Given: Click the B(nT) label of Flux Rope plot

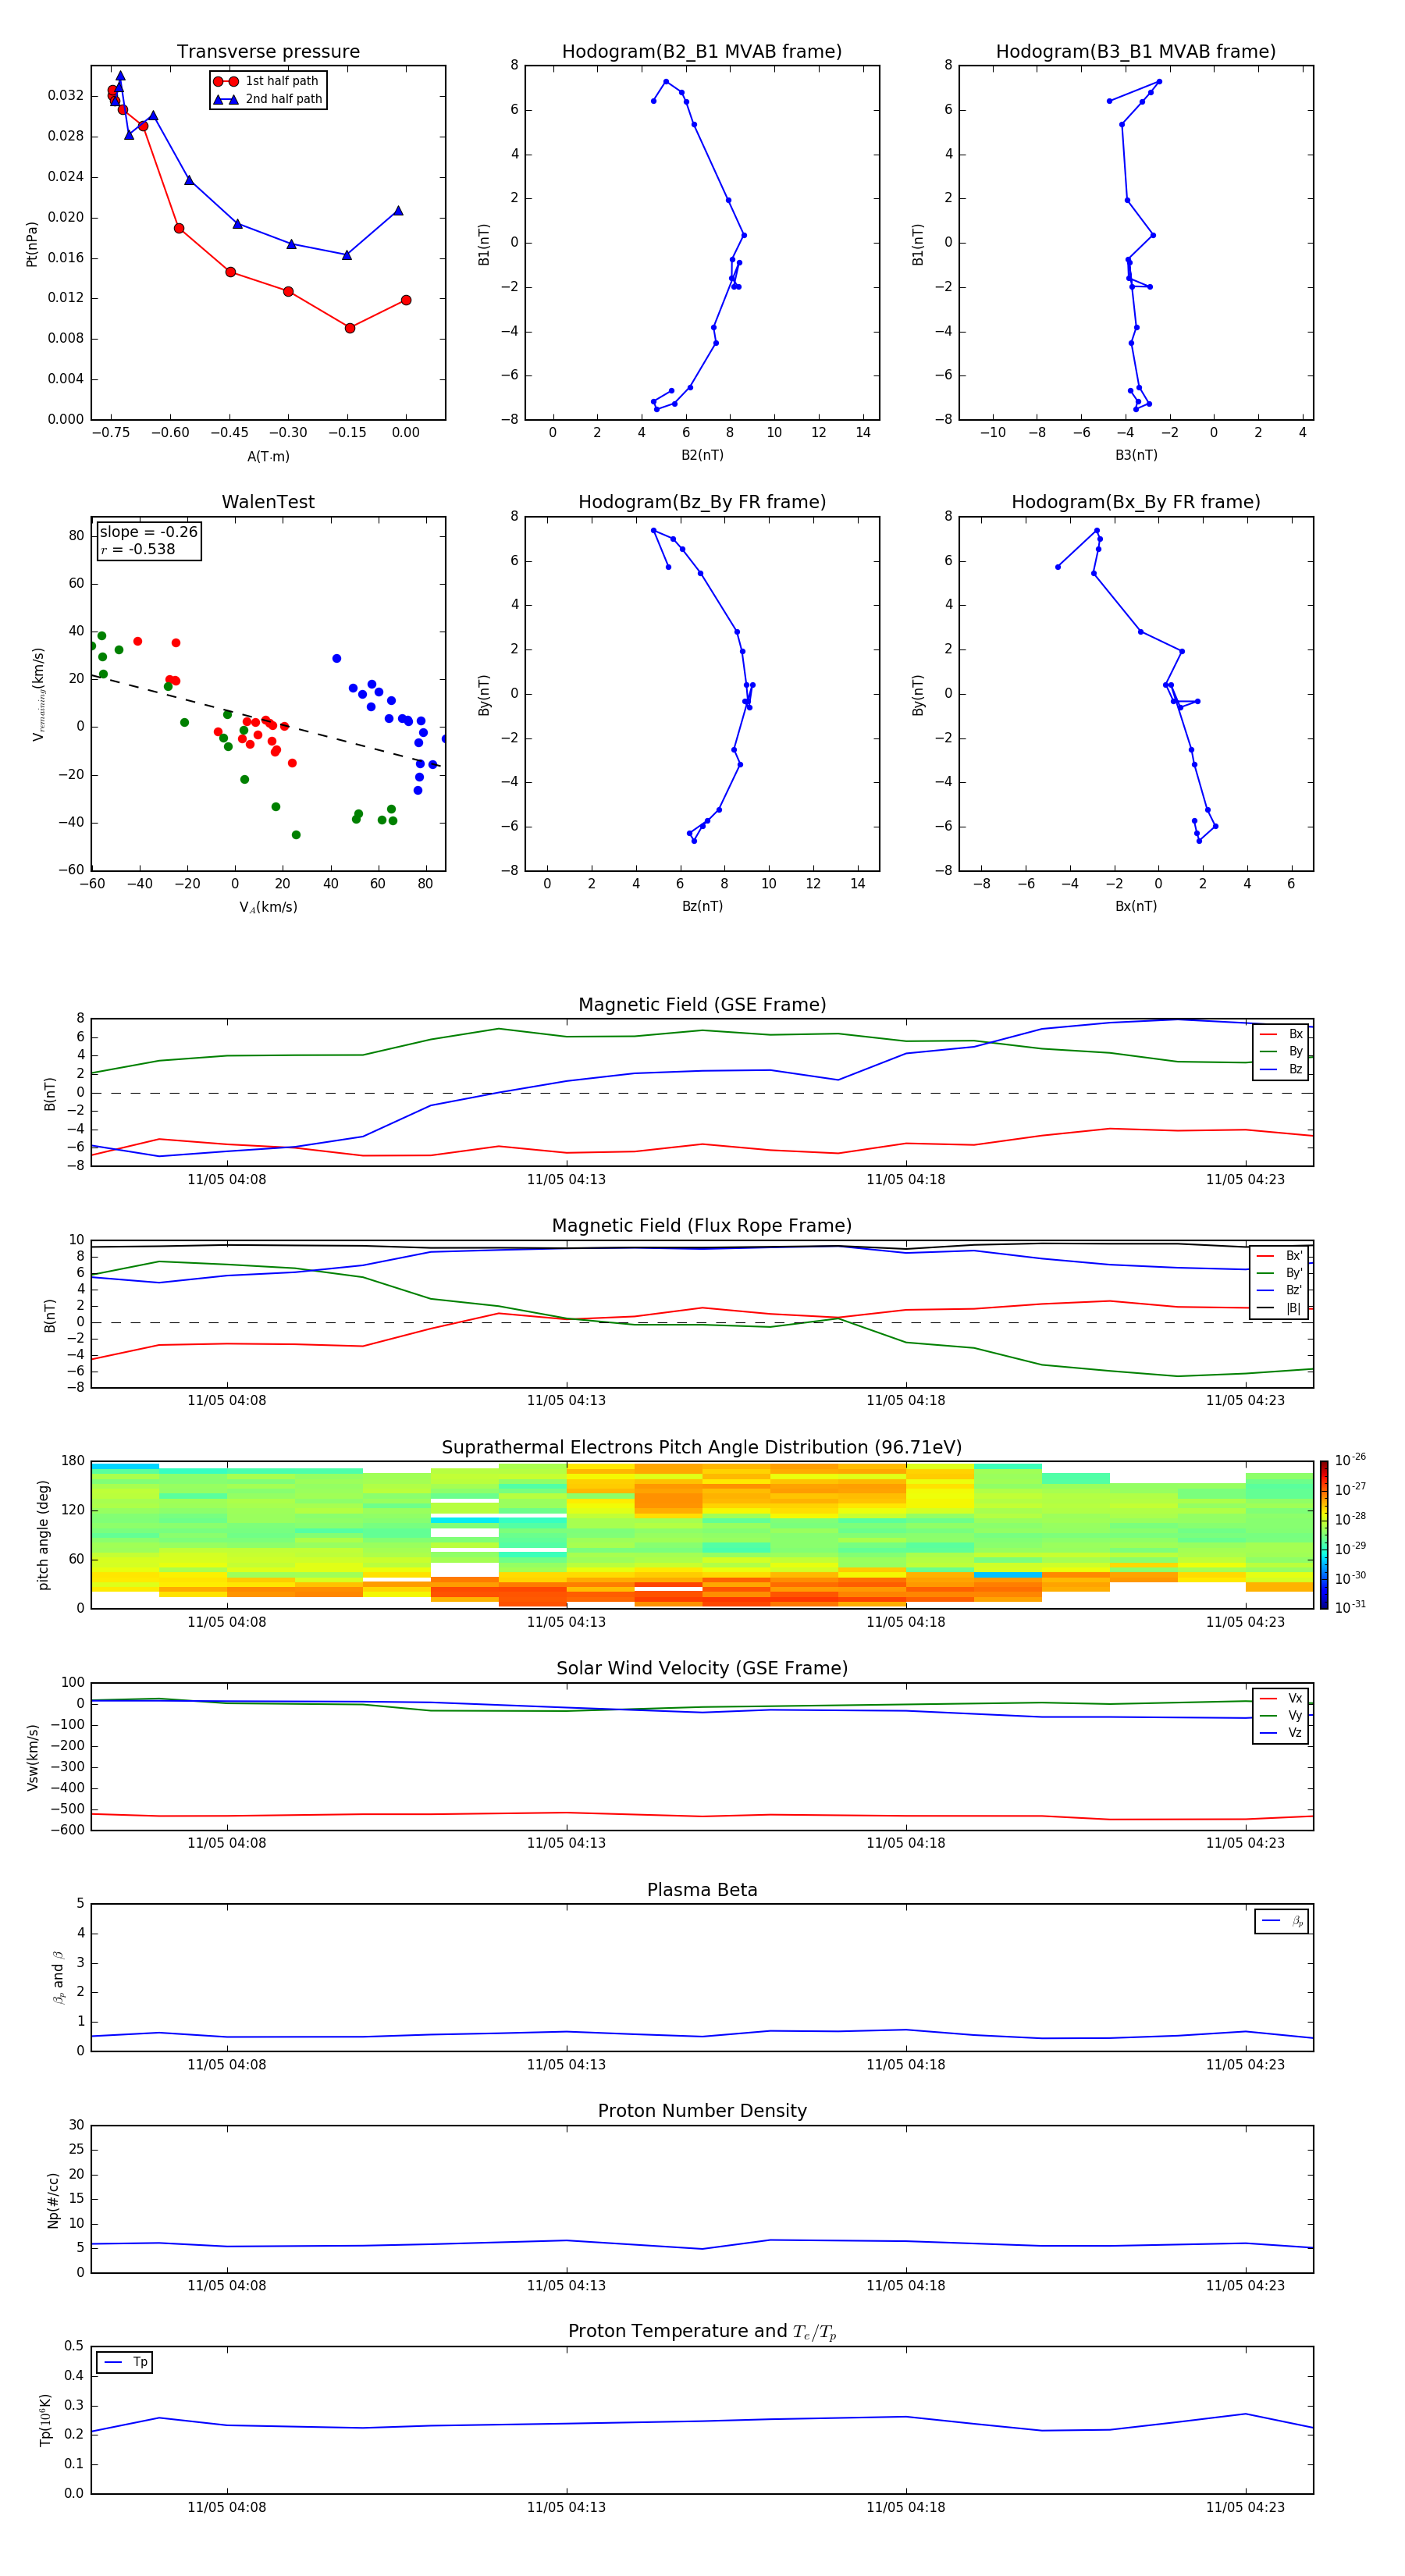Looking at the screenshot, I should coord(50,1315).
